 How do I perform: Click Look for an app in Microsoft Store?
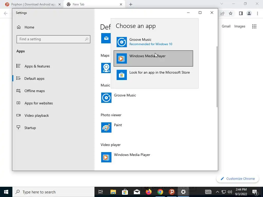coord(153,75)
